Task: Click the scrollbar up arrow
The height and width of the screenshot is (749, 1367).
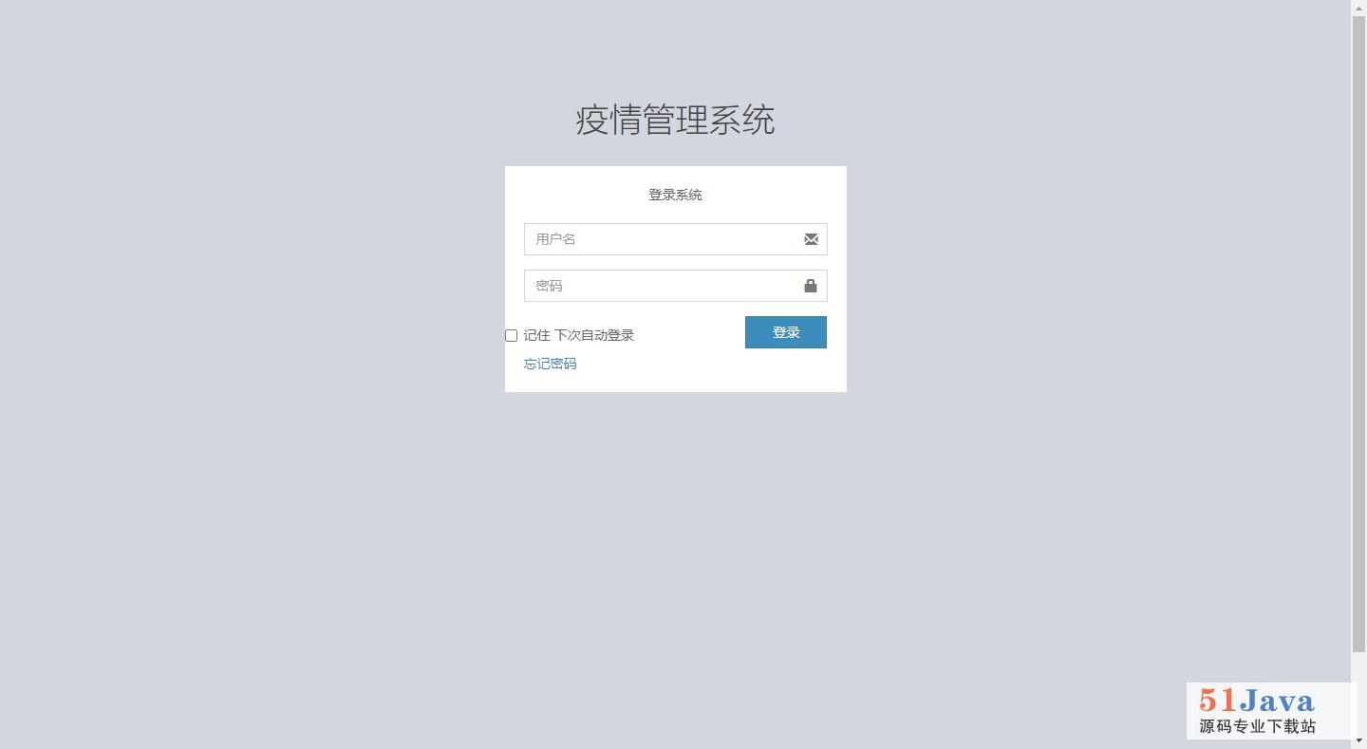Action: (x=1358, y=7)
